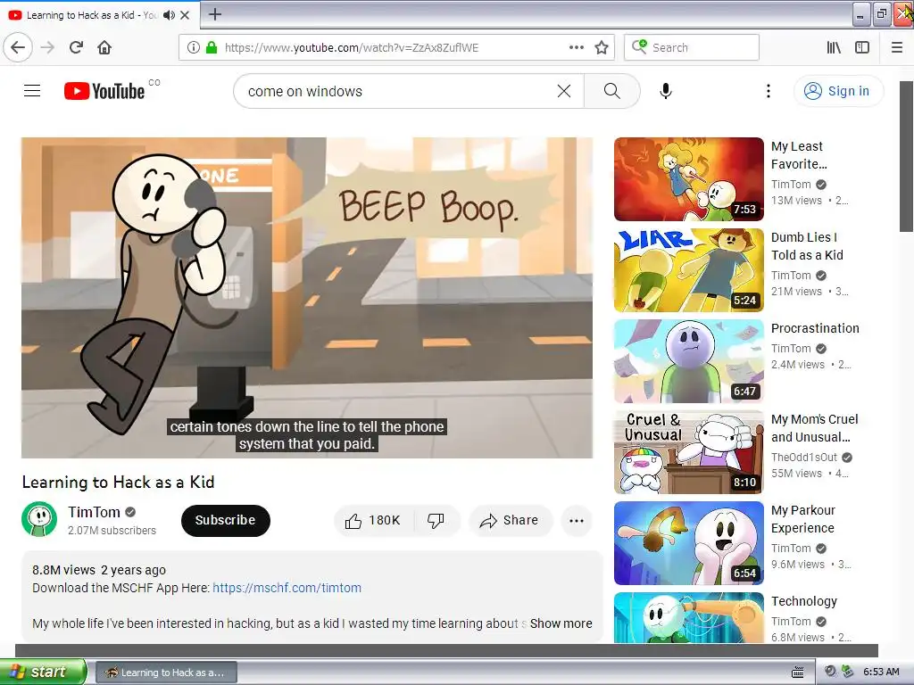This screenshot has width=914, height=685.
Task: Open the browser home page icon
Action: click(104, 47)
